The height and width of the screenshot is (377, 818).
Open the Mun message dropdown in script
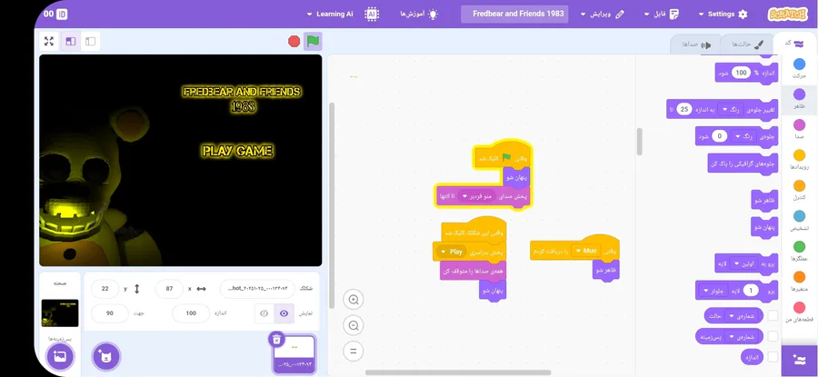[x=584, y=251]
